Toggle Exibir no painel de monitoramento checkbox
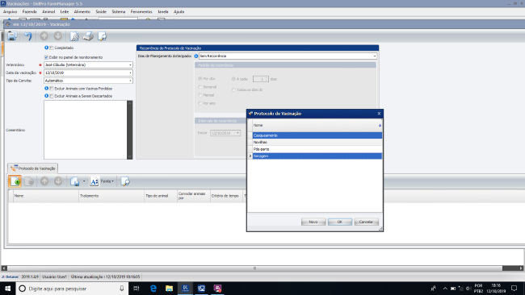 (47, 57)
